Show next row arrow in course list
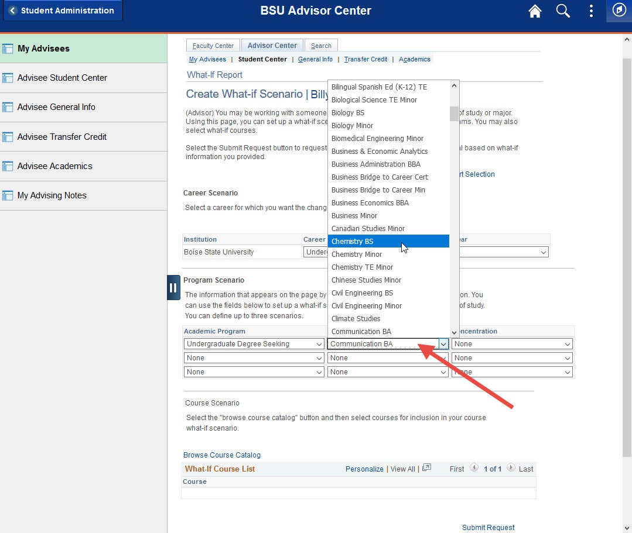The width and height of the screenshot is (632, 533). (511, 468)
